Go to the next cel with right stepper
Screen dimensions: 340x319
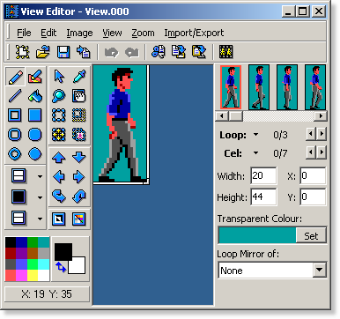[x=322, y=152]
